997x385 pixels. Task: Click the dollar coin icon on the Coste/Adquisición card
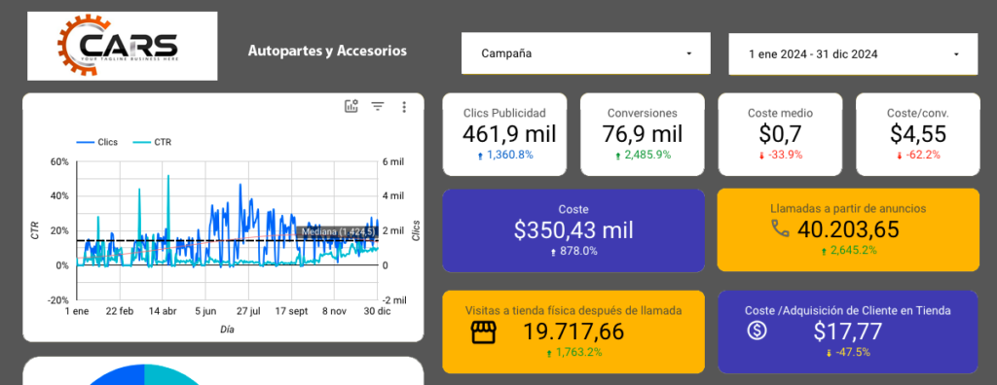click(x=757, y=331)
